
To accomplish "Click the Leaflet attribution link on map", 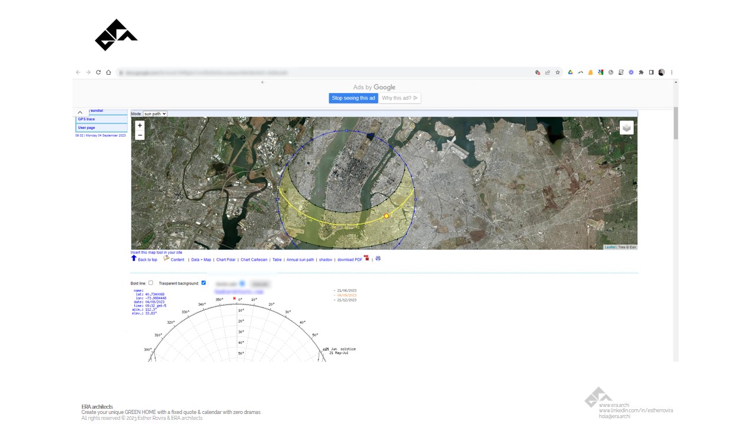I will 610,247.
